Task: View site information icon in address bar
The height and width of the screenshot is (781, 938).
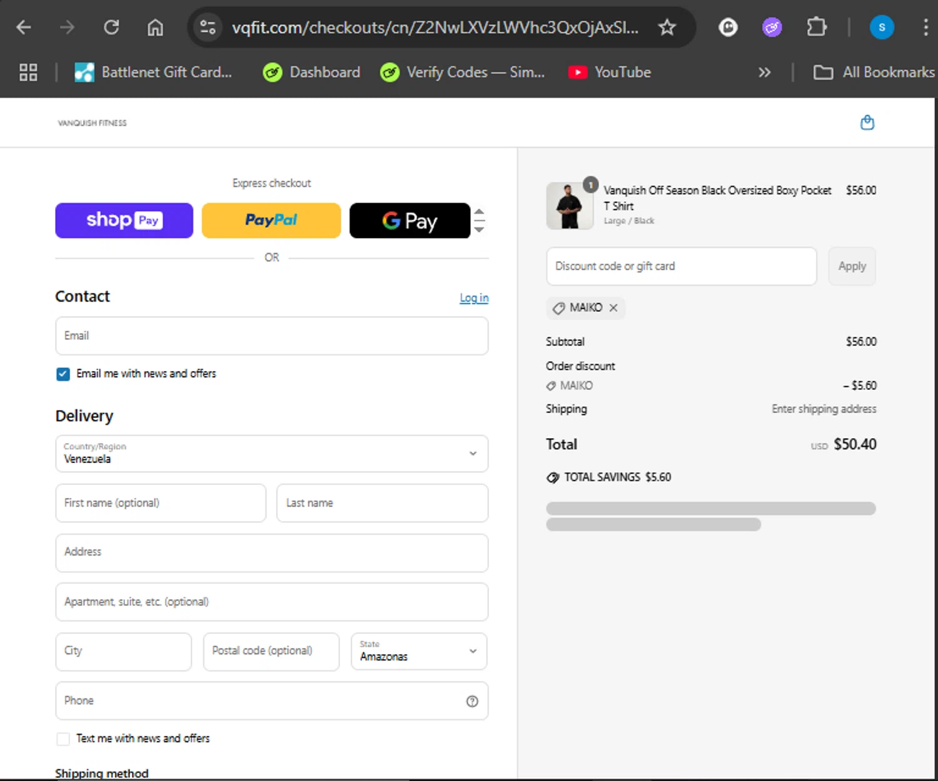Action: point(208,27)
